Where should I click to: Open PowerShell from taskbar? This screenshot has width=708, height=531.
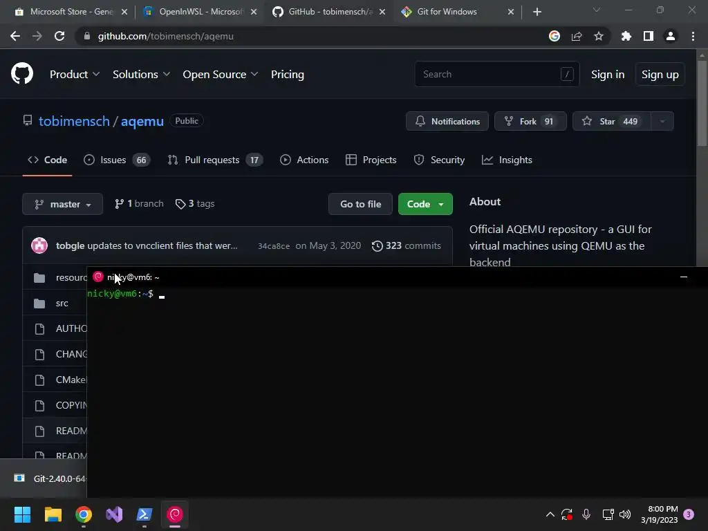(145, 514)
